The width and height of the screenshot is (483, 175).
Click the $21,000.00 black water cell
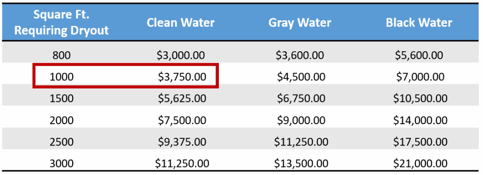click(x=420, y=163)
